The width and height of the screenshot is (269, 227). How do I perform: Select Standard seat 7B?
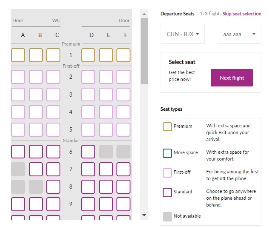[36, 170]
